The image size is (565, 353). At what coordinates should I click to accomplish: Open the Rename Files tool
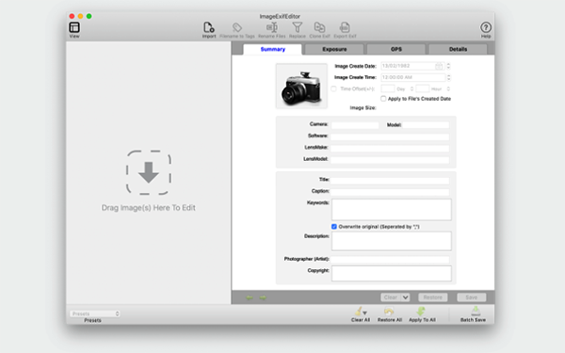click(272, 27)
